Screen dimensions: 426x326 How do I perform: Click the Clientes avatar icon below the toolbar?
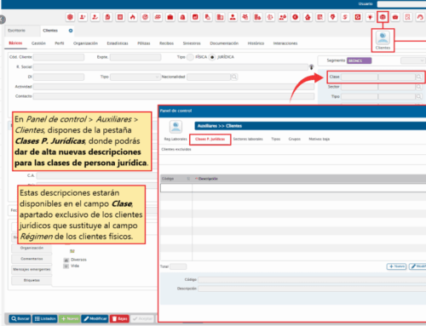(x=383, y=38)
